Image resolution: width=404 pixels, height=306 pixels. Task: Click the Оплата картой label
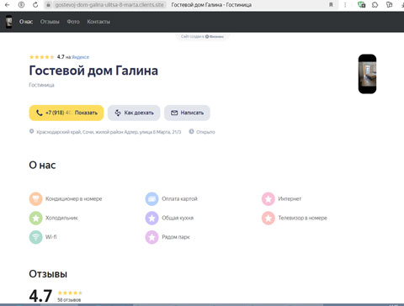tap(179, 199)
